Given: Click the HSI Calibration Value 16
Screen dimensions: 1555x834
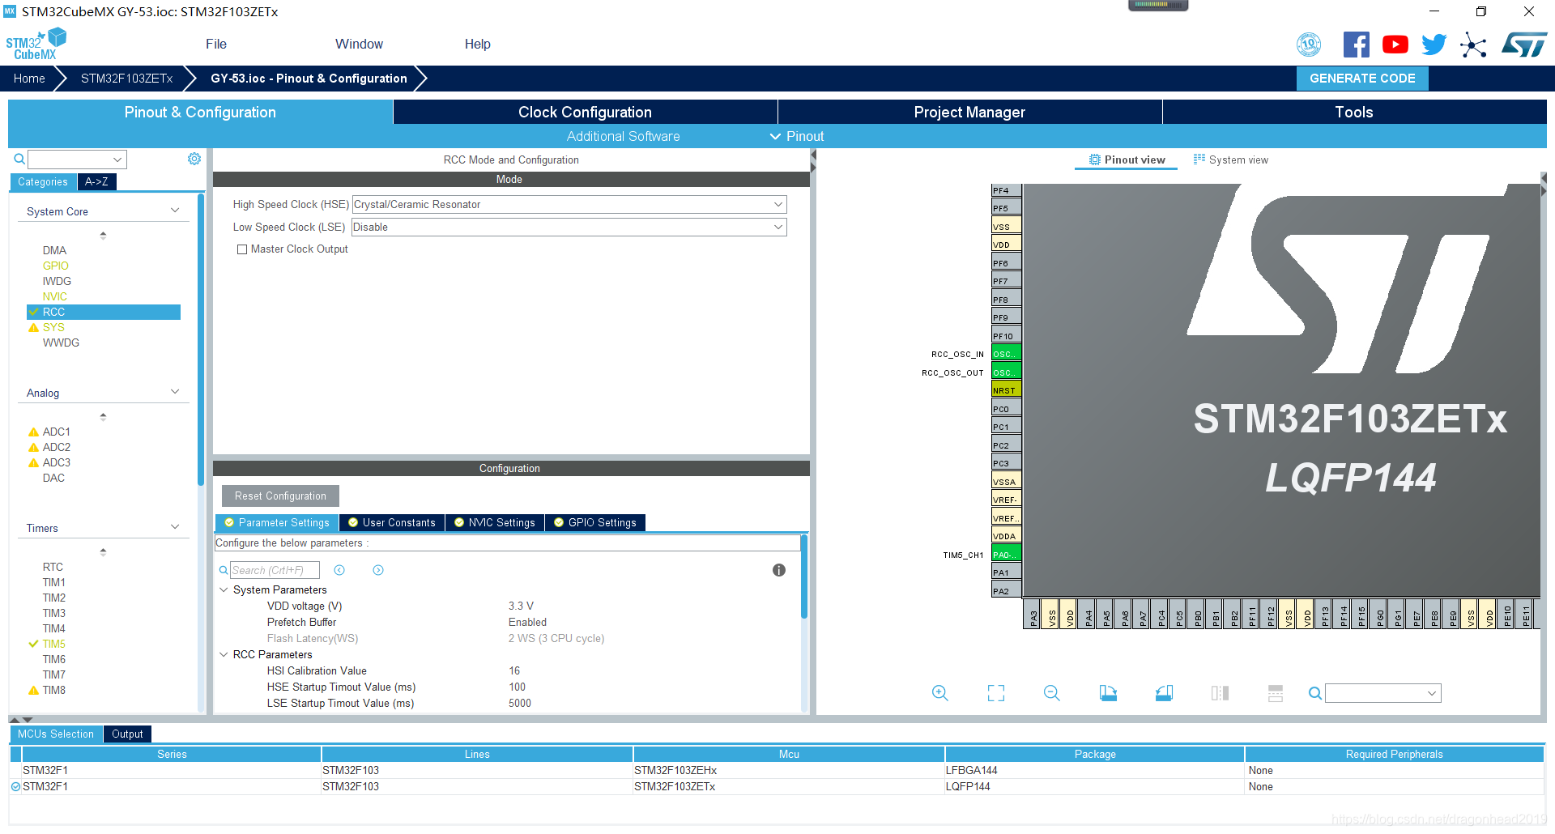Looking at the screenshot, I should [514, 670].
